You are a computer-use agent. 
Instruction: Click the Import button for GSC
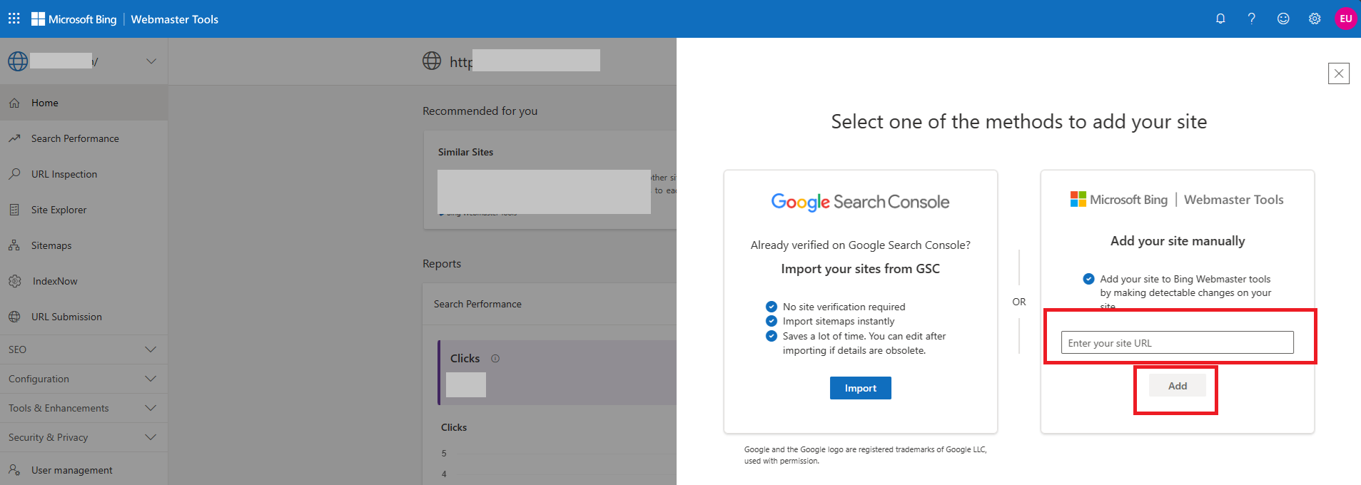860,388
